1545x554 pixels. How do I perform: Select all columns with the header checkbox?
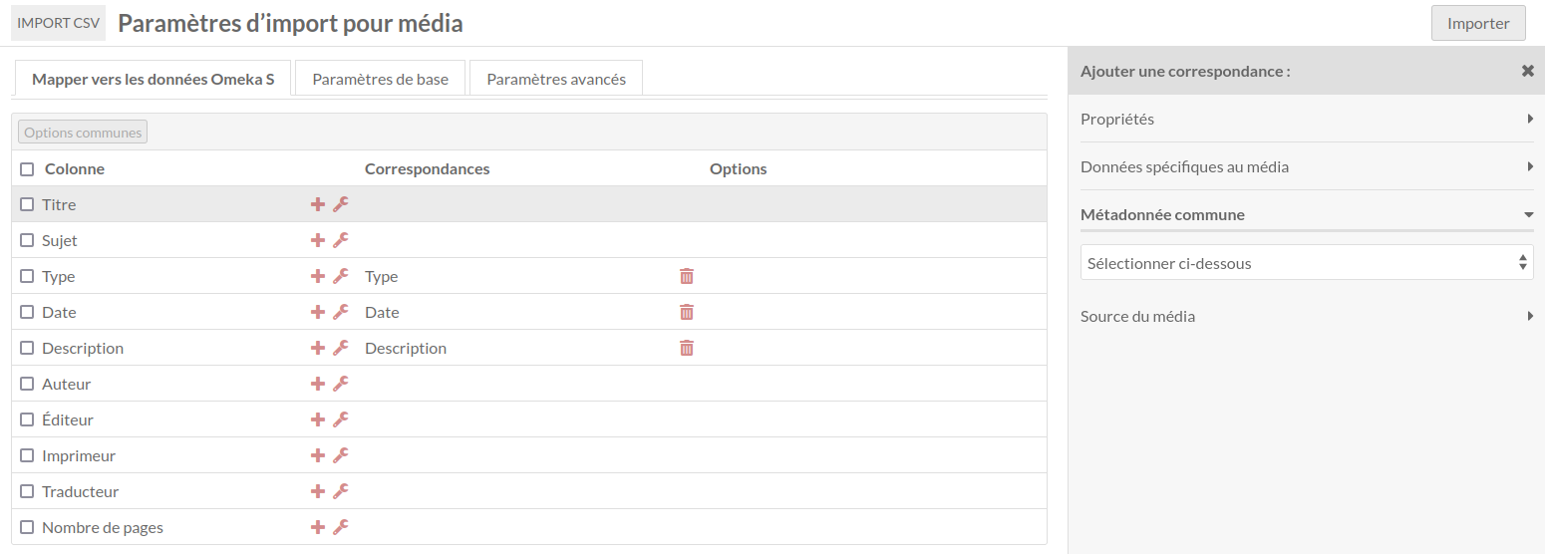coord(27,169)
